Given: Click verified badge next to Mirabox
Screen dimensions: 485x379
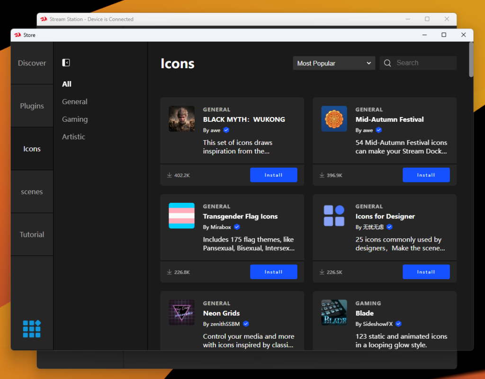Looking at the screenshot, I should coord(237,227).
